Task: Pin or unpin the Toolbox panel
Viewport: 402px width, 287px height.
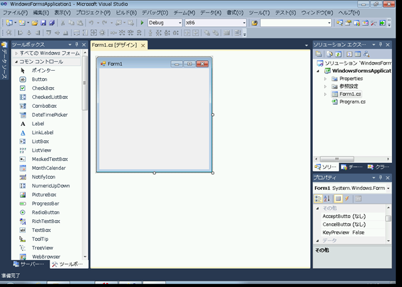Action: tap(77, 45)
